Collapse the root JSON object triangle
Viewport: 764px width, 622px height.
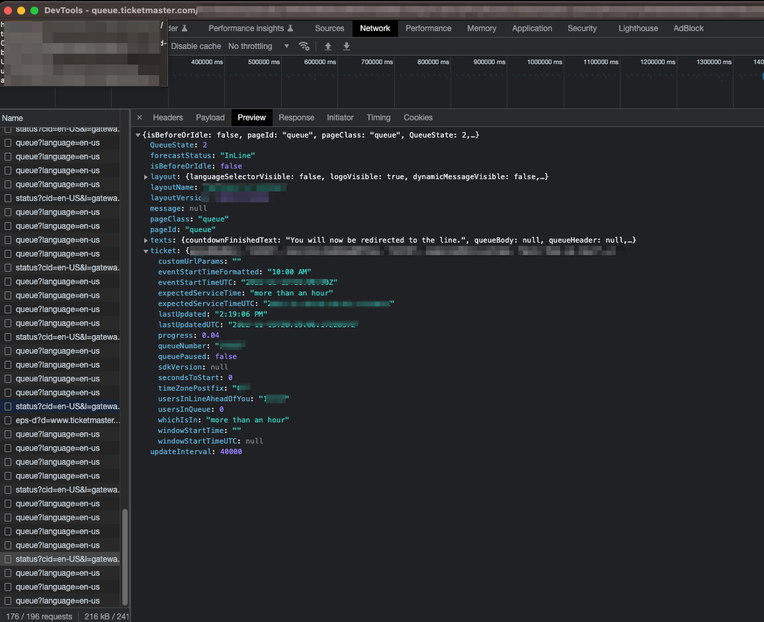(x=138, y=136)
